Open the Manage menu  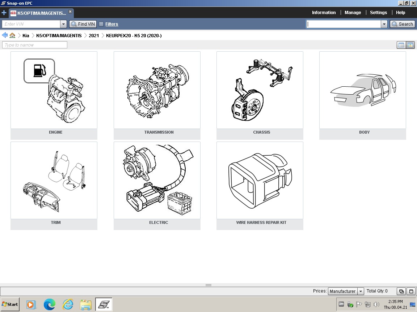(353, 13)
